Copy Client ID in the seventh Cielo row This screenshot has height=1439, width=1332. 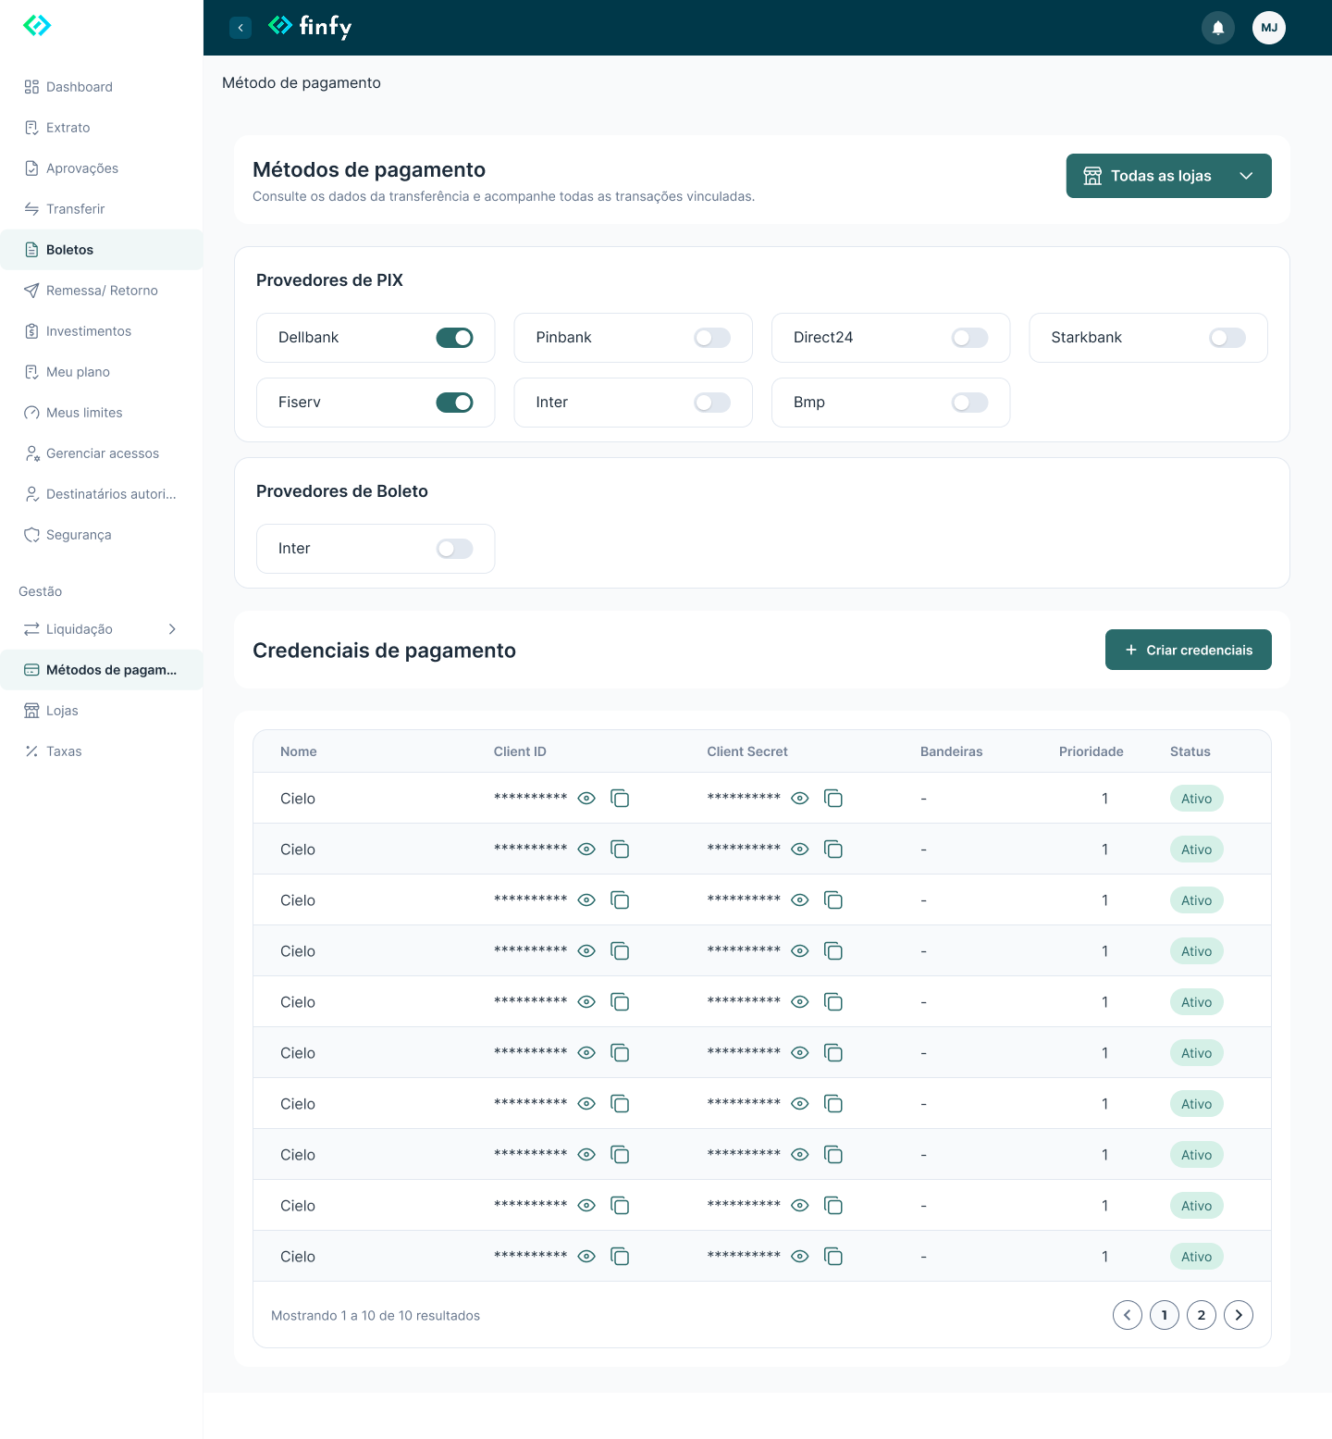click(x=620, y=1104)
